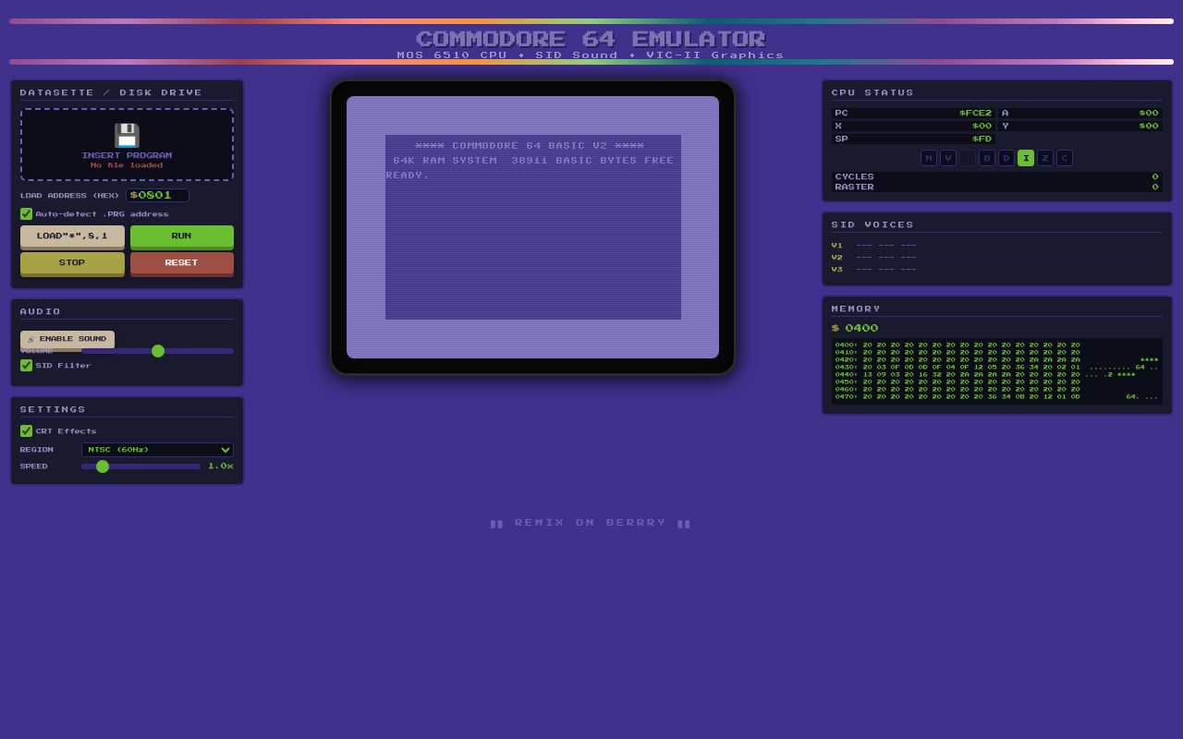
Task: Click the B break flag indicator
Action: [x=986, y=158]
